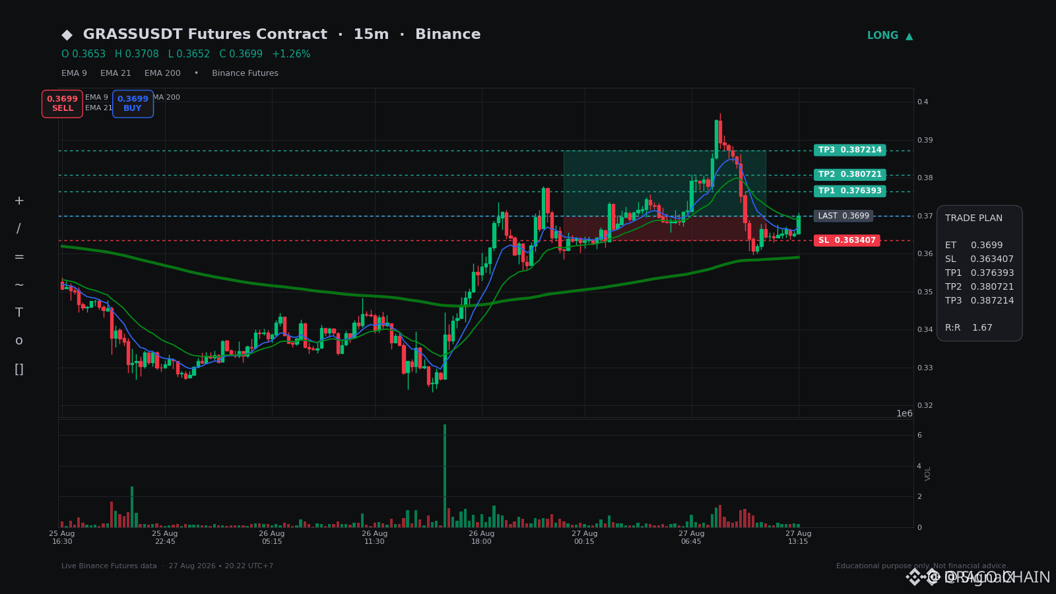Select the crosshair plus tool
Screen dimensions: 1056x594
point(19,201)
